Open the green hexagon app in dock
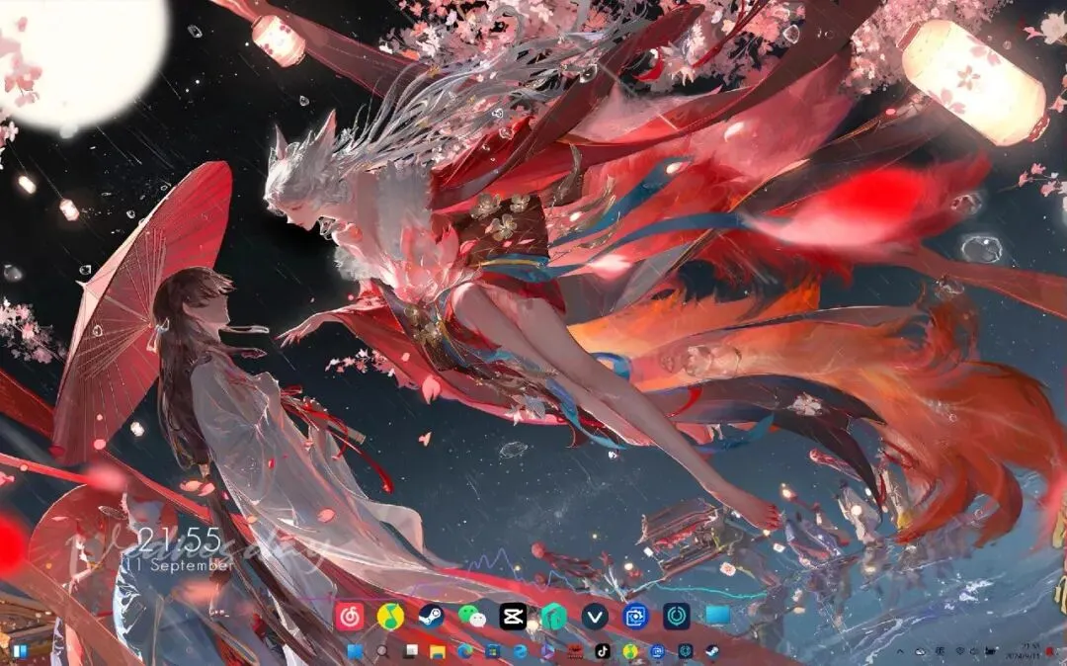The image size is (1067, 666). (x=554, y=617)
